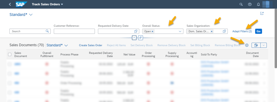Show notifications via the bell icon
Image resolution: width=277 pixels, height=102 pixels.
tap(258, 4)
